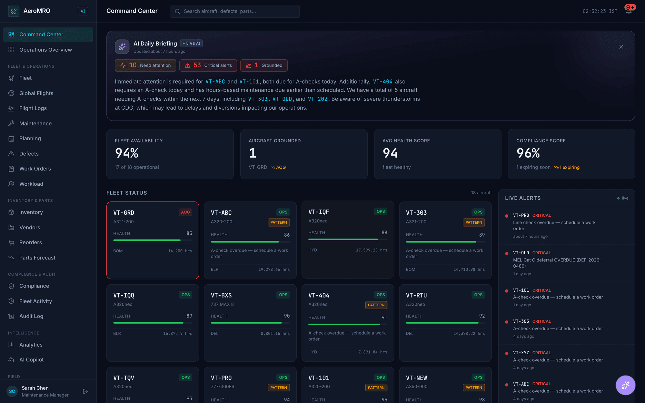The height and width of the screenshot is (403, 645).
Task: Click the PATTERN badge on VT-404 card
Action: (376, 305)
